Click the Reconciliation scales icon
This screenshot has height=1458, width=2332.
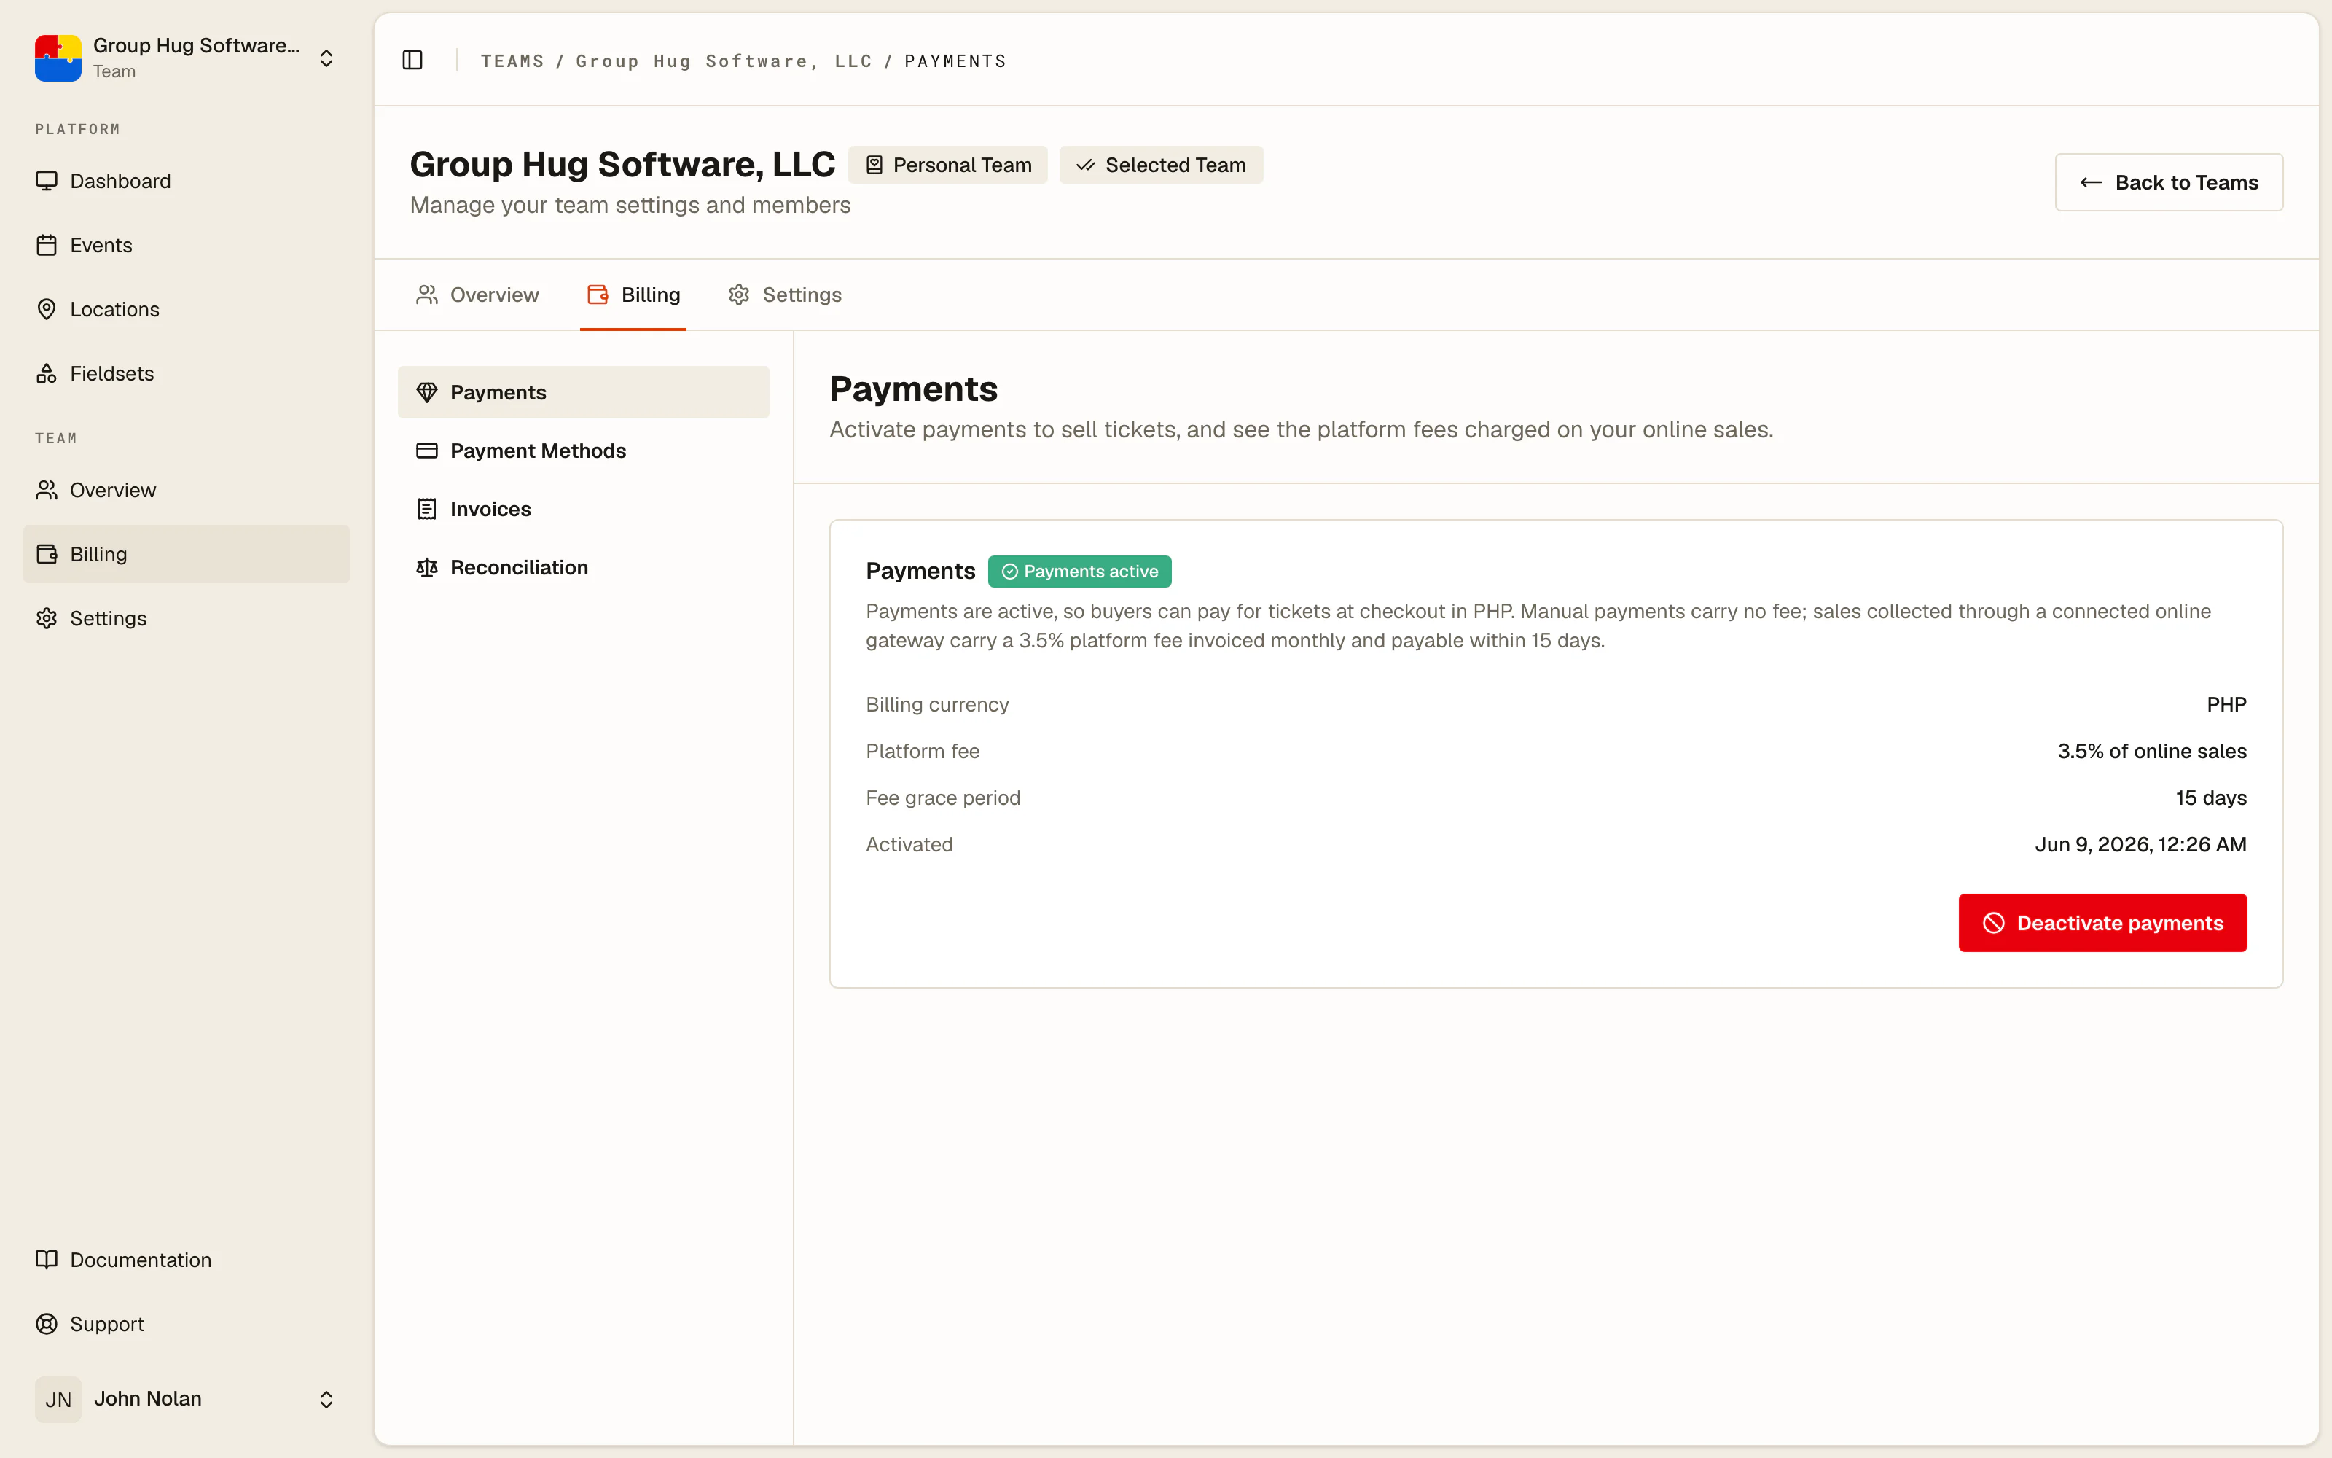[427, 567]
